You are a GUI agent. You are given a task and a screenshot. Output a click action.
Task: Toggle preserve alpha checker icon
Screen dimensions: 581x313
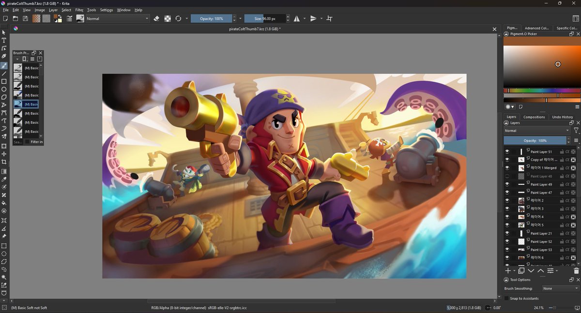(168, 18)
